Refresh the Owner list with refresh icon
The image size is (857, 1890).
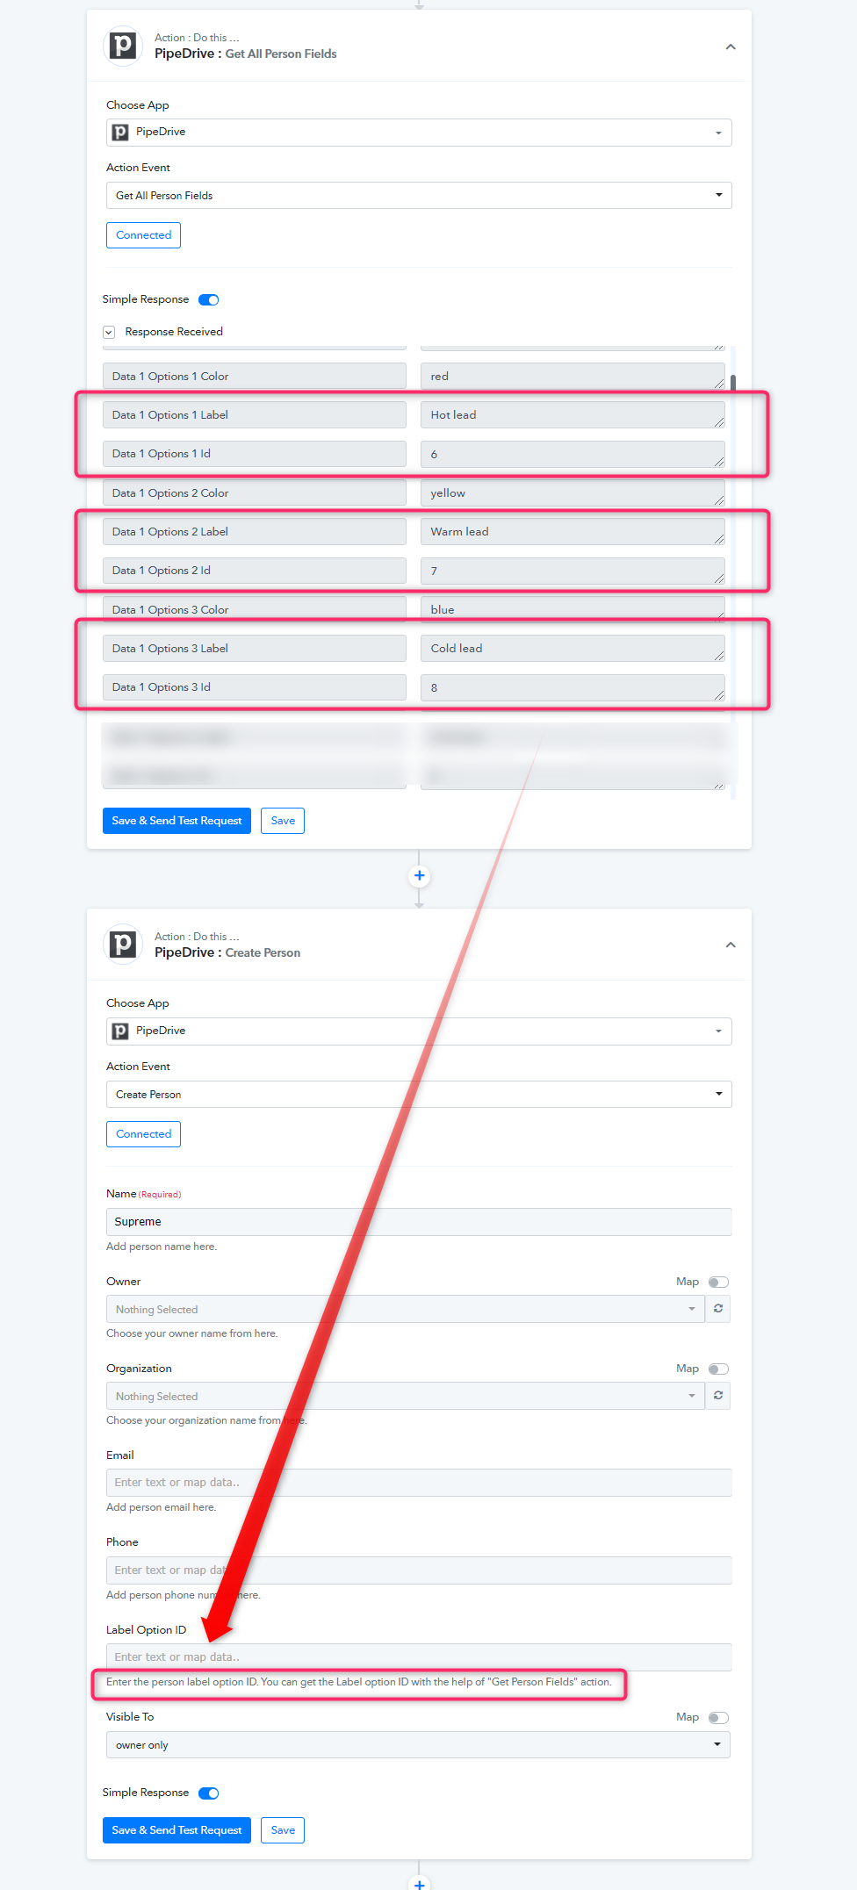pos(718,1309)
